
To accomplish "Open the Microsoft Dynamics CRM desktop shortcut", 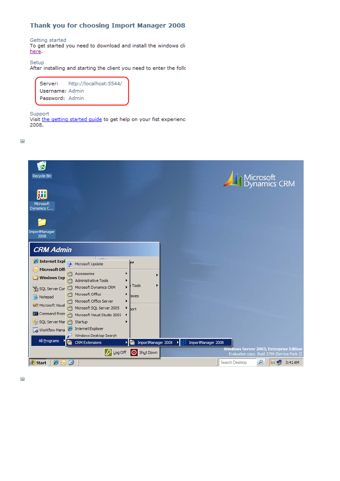I will pos(42,200).
